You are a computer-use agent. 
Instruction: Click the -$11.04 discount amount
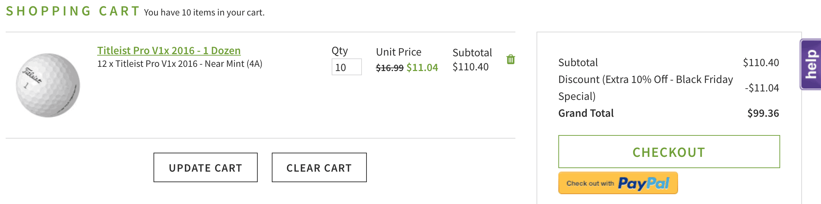tap(762, 88)
